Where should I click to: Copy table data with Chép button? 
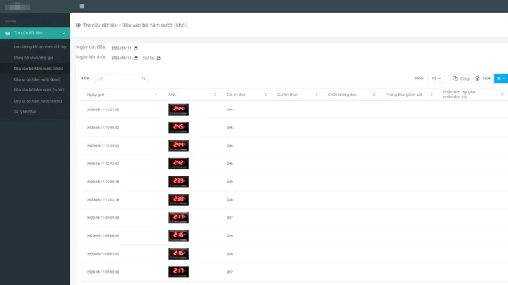click(461, 78)
